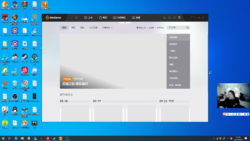This screenshot has width=250, height=141.
Task: Click the 09.23 release date marker
Action: point(163,101)
